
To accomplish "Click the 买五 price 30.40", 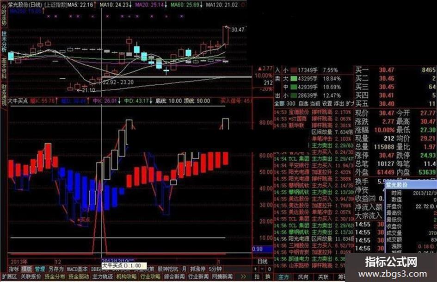I will coord(387,104).
